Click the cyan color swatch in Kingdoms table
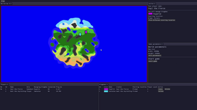197x110 pixels. point(106,91)
